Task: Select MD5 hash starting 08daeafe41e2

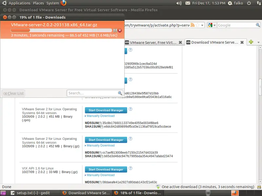Action: tap(130, 182)
